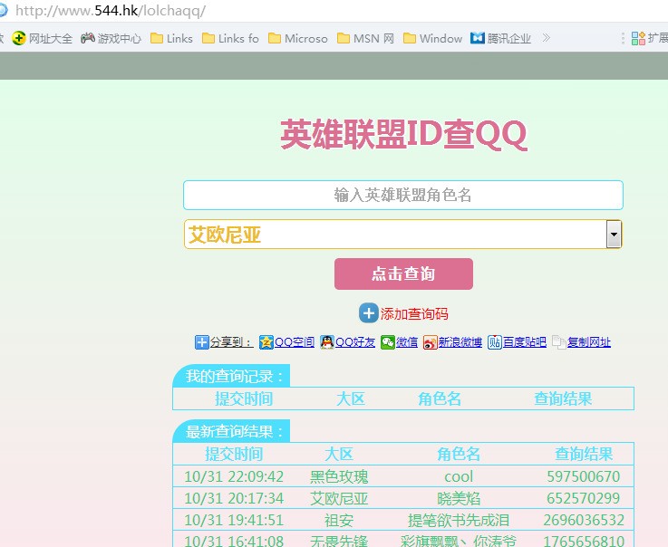Click the QQ好友 penguin icon
The height and width of the screenshot is (547, 668).
[327, 341]
